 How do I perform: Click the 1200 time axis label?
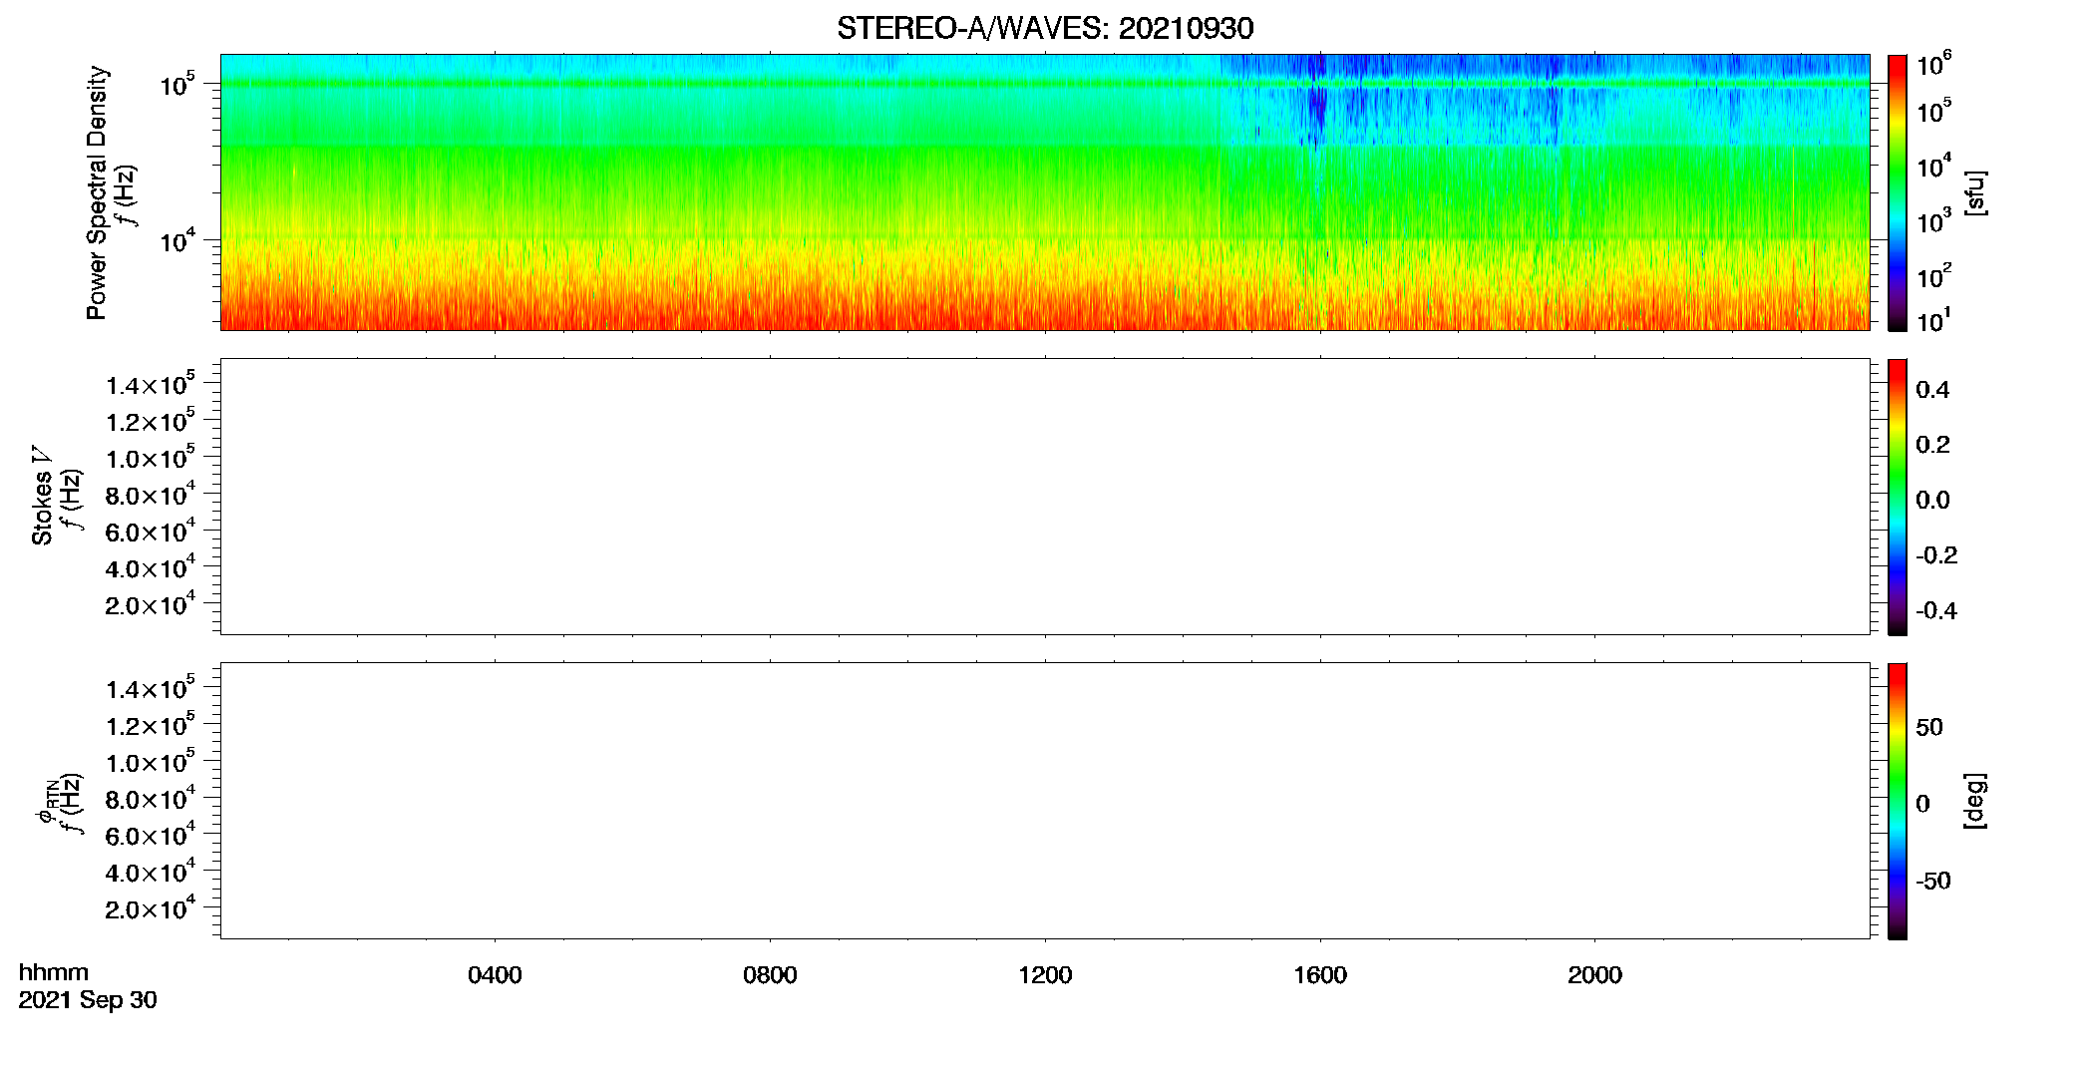coord(1045,975)
